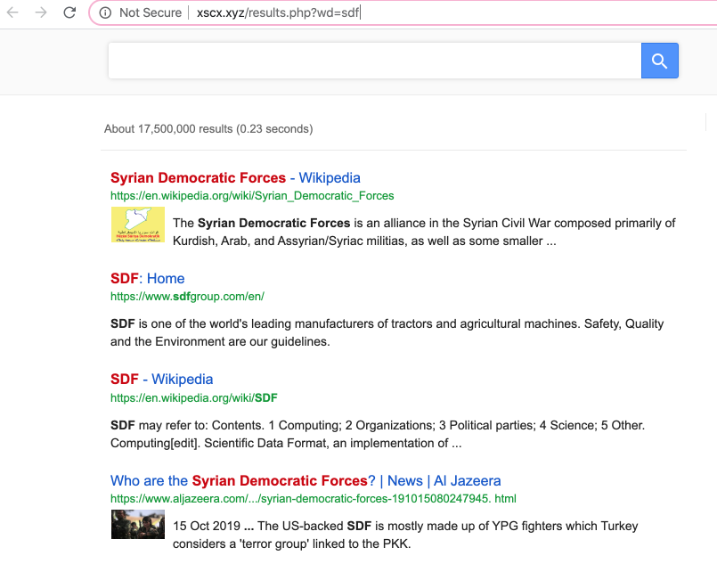Click the Al Jazeera article photo thumbnail
The image size is (717, 564).
pos(137,524)
